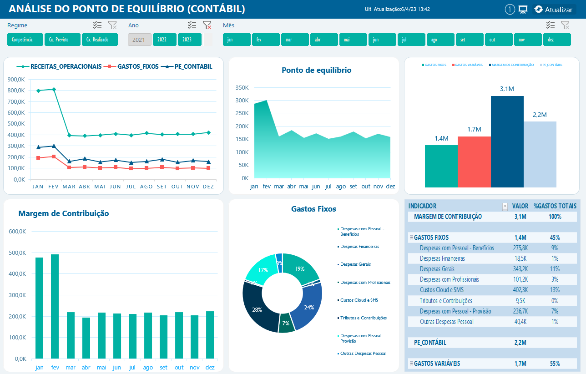Click the 275,8K value cell
The width and height of the screenshot is (586, 374).
click(x=520, y=248)
